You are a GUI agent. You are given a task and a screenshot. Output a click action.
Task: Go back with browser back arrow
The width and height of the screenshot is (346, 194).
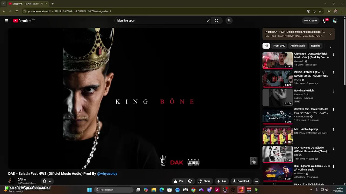point(4,11)
